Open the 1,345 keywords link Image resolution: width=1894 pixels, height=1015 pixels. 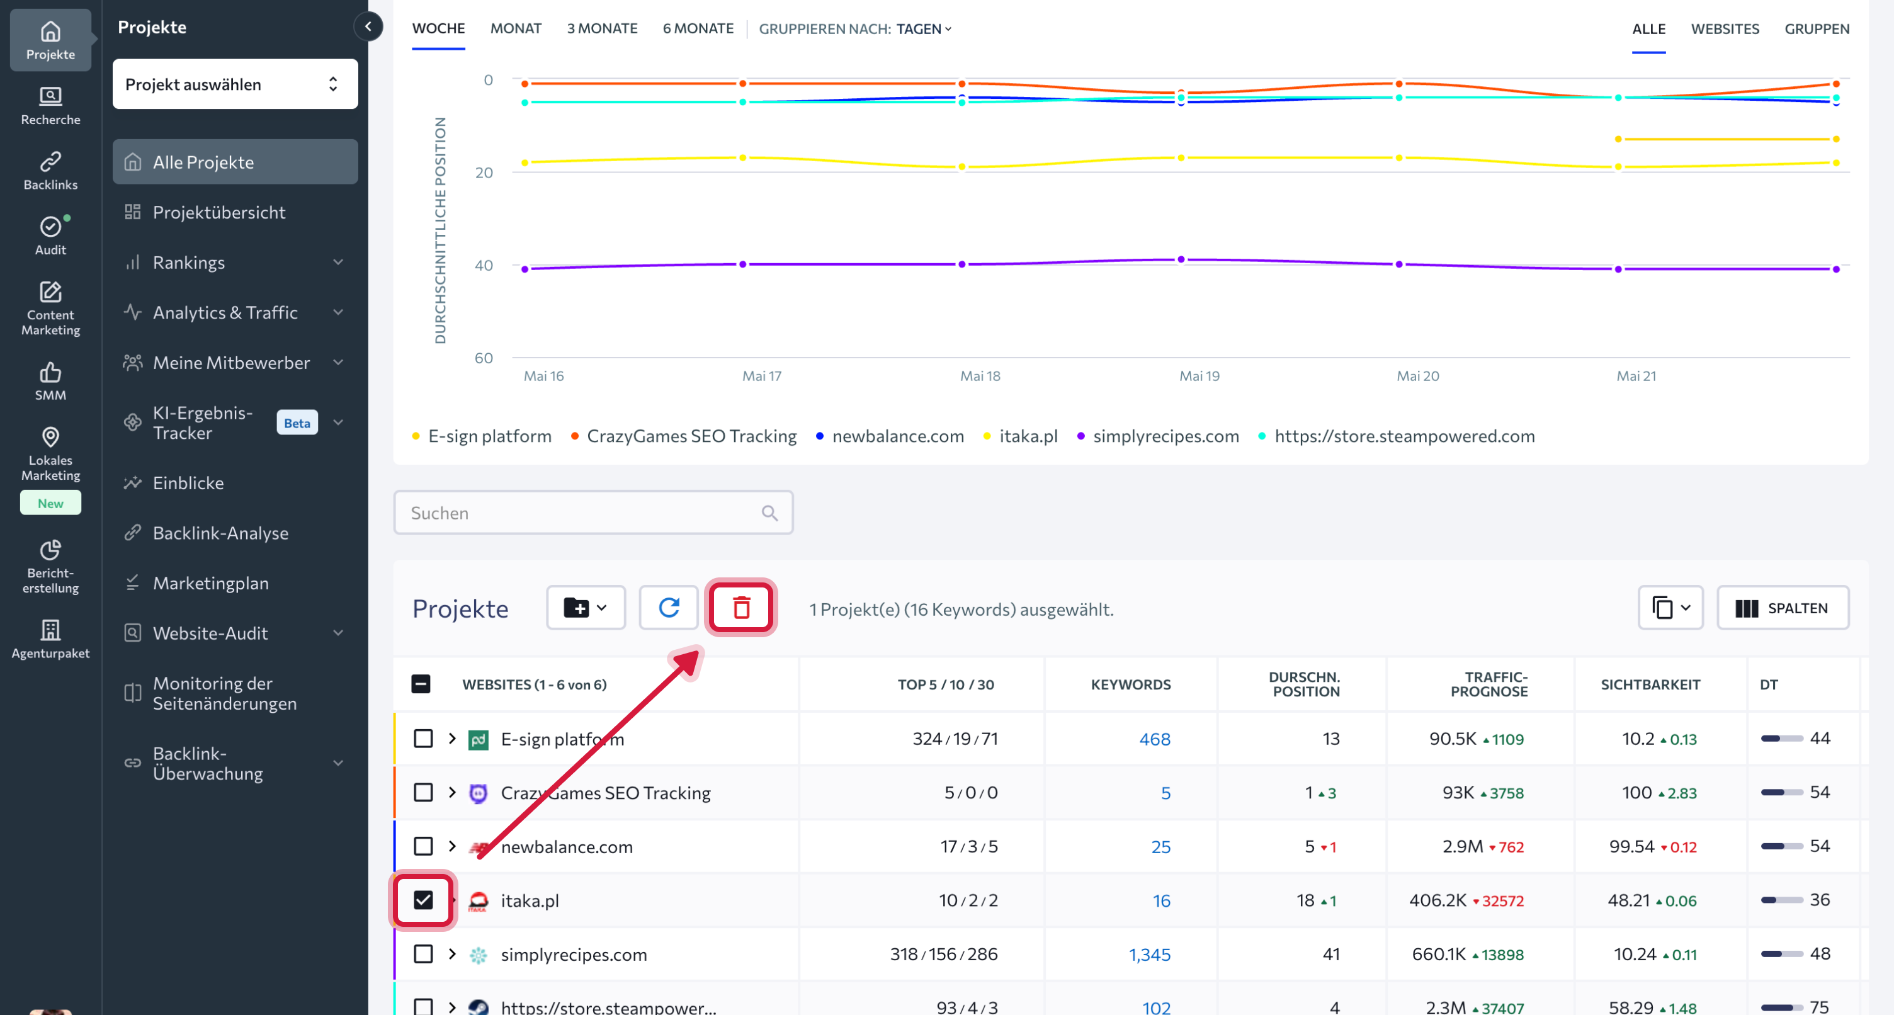(x=1149, y=955)
